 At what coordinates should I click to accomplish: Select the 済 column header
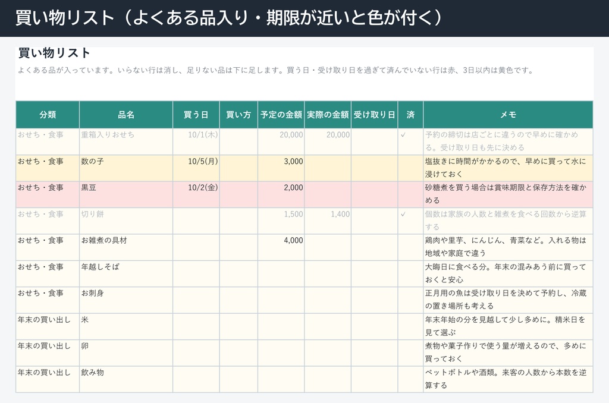[x=410, y=115]
